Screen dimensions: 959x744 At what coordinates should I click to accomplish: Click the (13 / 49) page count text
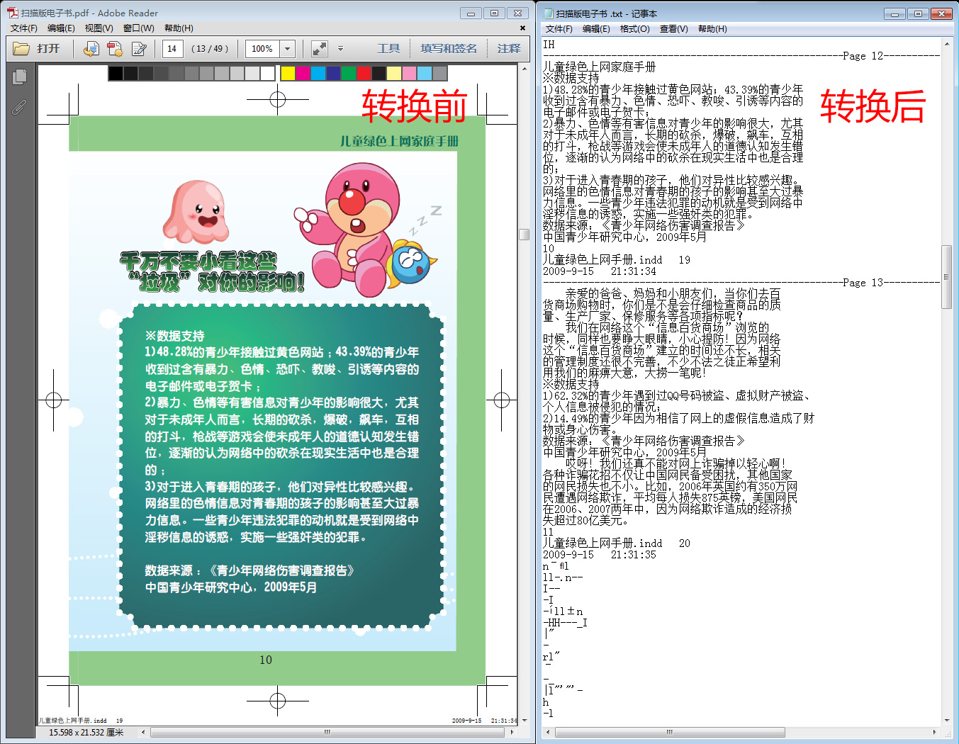coord(210,48)
